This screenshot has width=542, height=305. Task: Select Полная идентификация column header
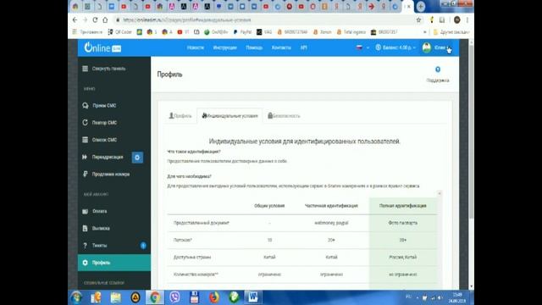coord(403,206)
